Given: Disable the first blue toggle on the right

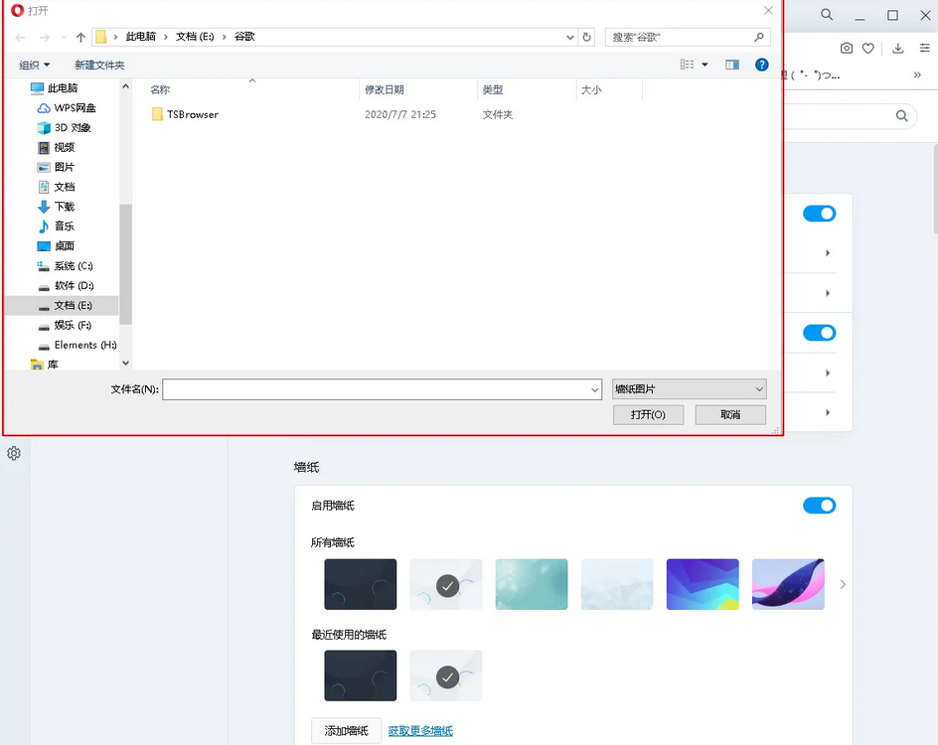Looking at the screenshot, I should click(819, 213).
